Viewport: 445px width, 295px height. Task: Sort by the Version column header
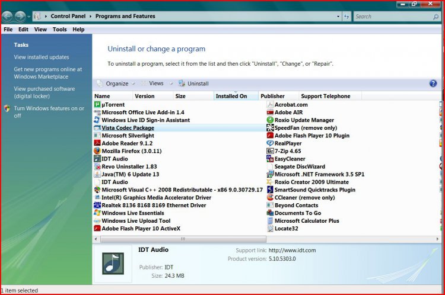pyautogui.click(x=153, y=96)
